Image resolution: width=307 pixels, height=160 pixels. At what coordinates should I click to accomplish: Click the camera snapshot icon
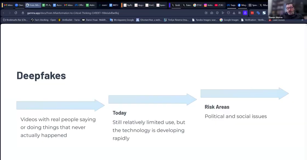coord(212,13)
